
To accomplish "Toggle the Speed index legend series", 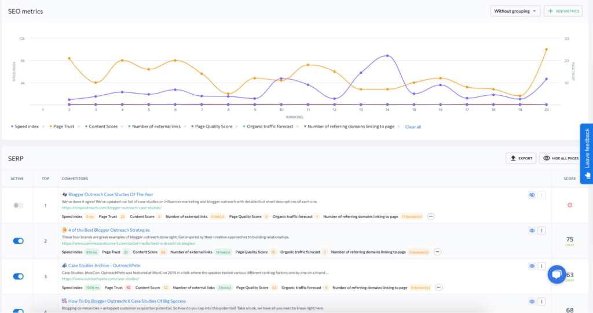I will pos(25,126).
